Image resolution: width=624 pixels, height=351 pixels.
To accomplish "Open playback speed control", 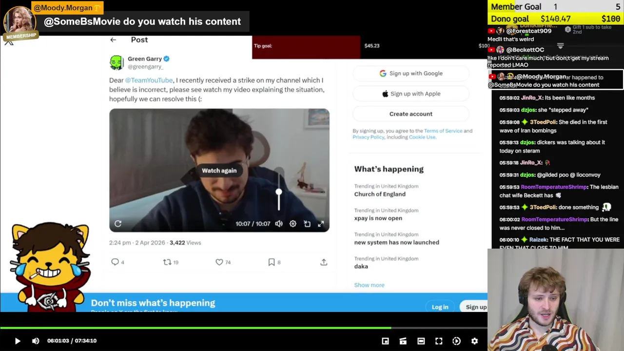I will pyautogui.click(x=456, y=341).
